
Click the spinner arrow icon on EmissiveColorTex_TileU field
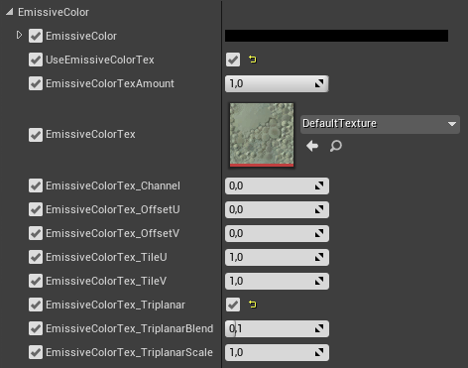pyautogui.click(x=319, y=257)
